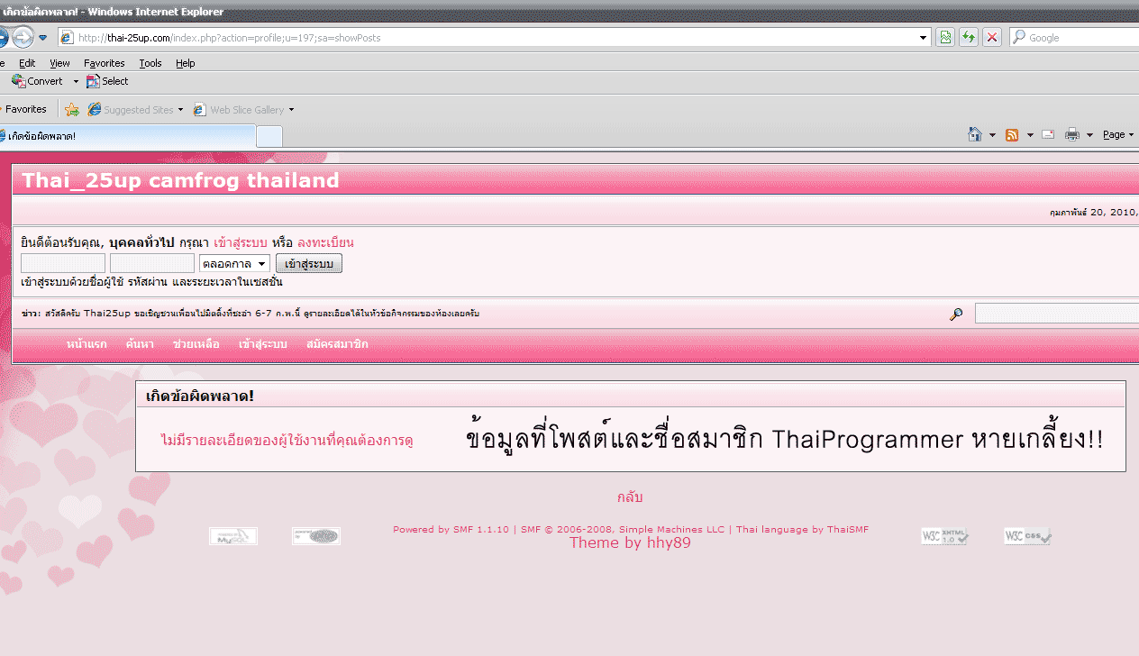This screenshot has width=1139, height=656.
Task: Click the Select toolbar button
Action: pyautogui.click(x=107, y=81)
